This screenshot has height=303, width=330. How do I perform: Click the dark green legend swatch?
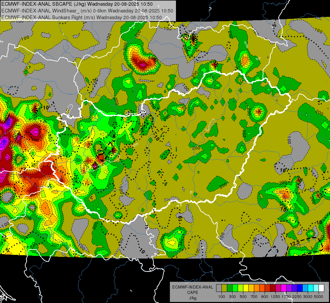230,288
